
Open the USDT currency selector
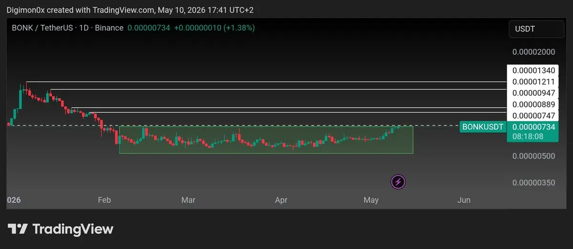pos(537,29)
